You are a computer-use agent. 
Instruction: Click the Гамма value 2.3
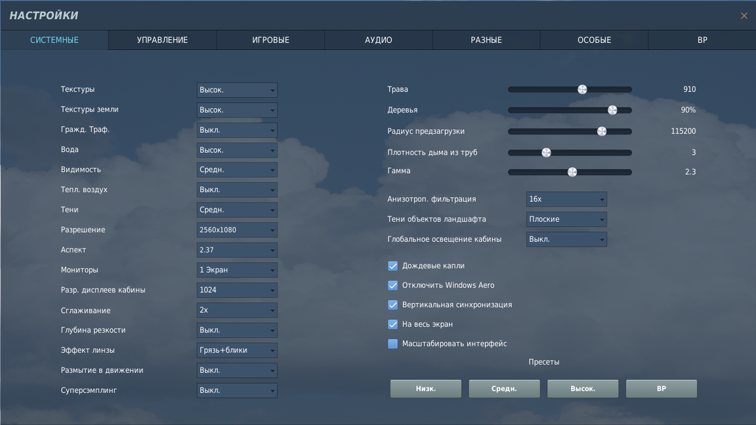690,172
